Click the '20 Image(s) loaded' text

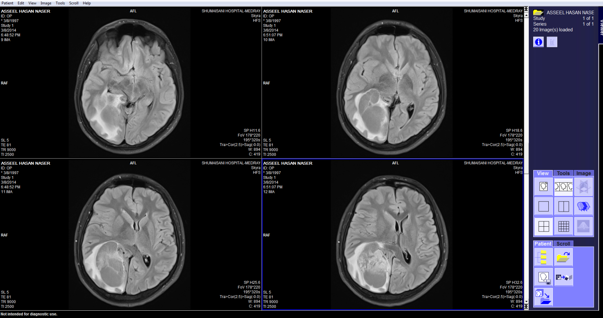point(553,30)
